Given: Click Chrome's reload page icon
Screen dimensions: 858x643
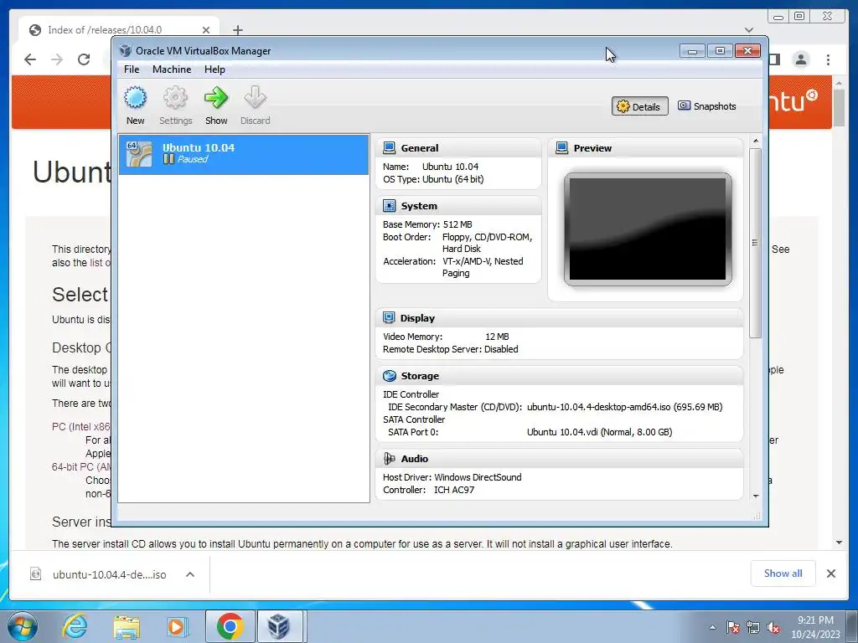Looking at the screenshot, I should (x=84, y=59).
